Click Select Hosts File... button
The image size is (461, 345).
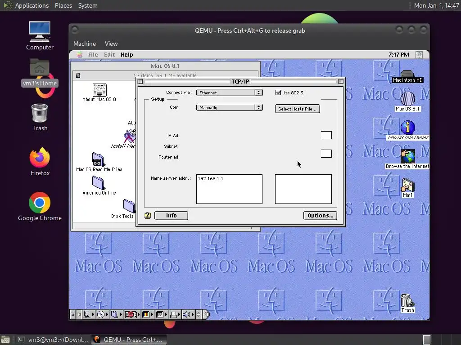point(297,109)
